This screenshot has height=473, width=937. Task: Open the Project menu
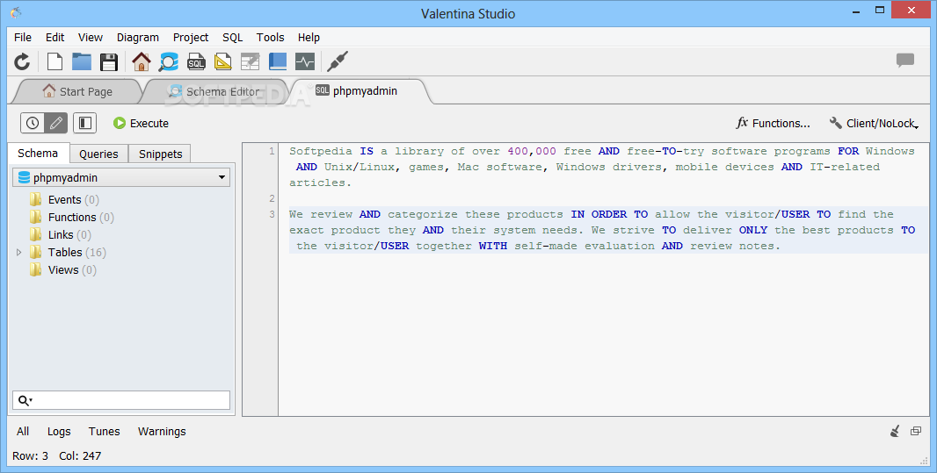[x=191, y=37]
